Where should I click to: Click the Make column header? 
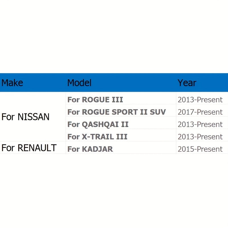point(12,83)
